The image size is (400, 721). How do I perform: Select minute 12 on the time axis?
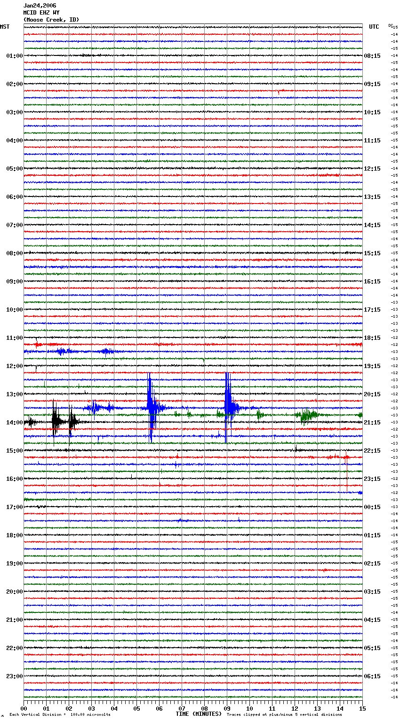295,708
